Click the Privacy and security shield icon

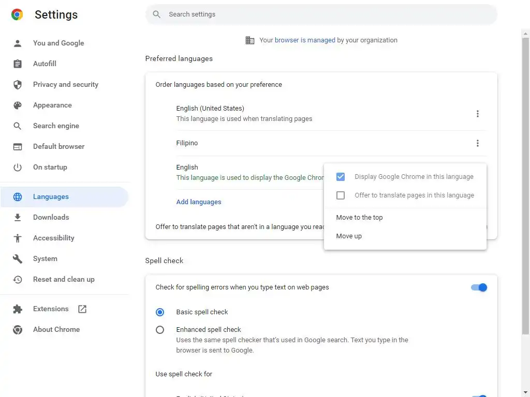18,84
